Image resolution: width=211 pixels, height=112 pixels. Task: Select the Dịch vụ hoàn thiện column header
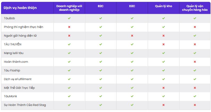click(x=20, y=8)
